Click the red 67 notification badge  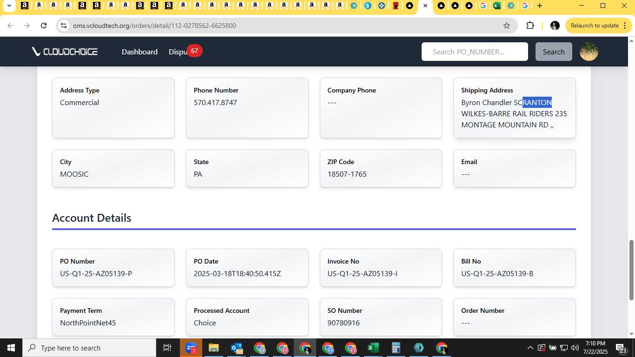pos(194,51)
